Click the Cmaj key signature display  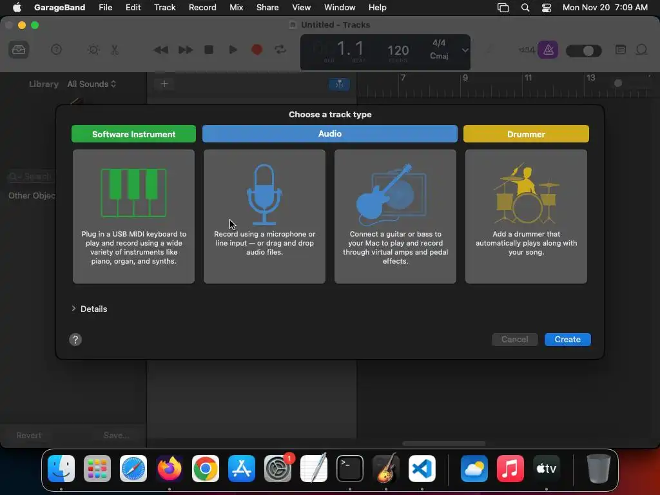click(439, 55)
